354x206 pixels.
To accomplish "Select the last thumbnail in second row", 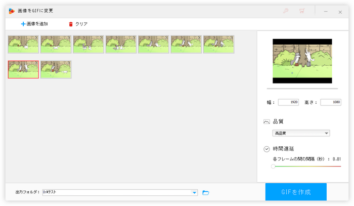I will [x=56, y=69].
